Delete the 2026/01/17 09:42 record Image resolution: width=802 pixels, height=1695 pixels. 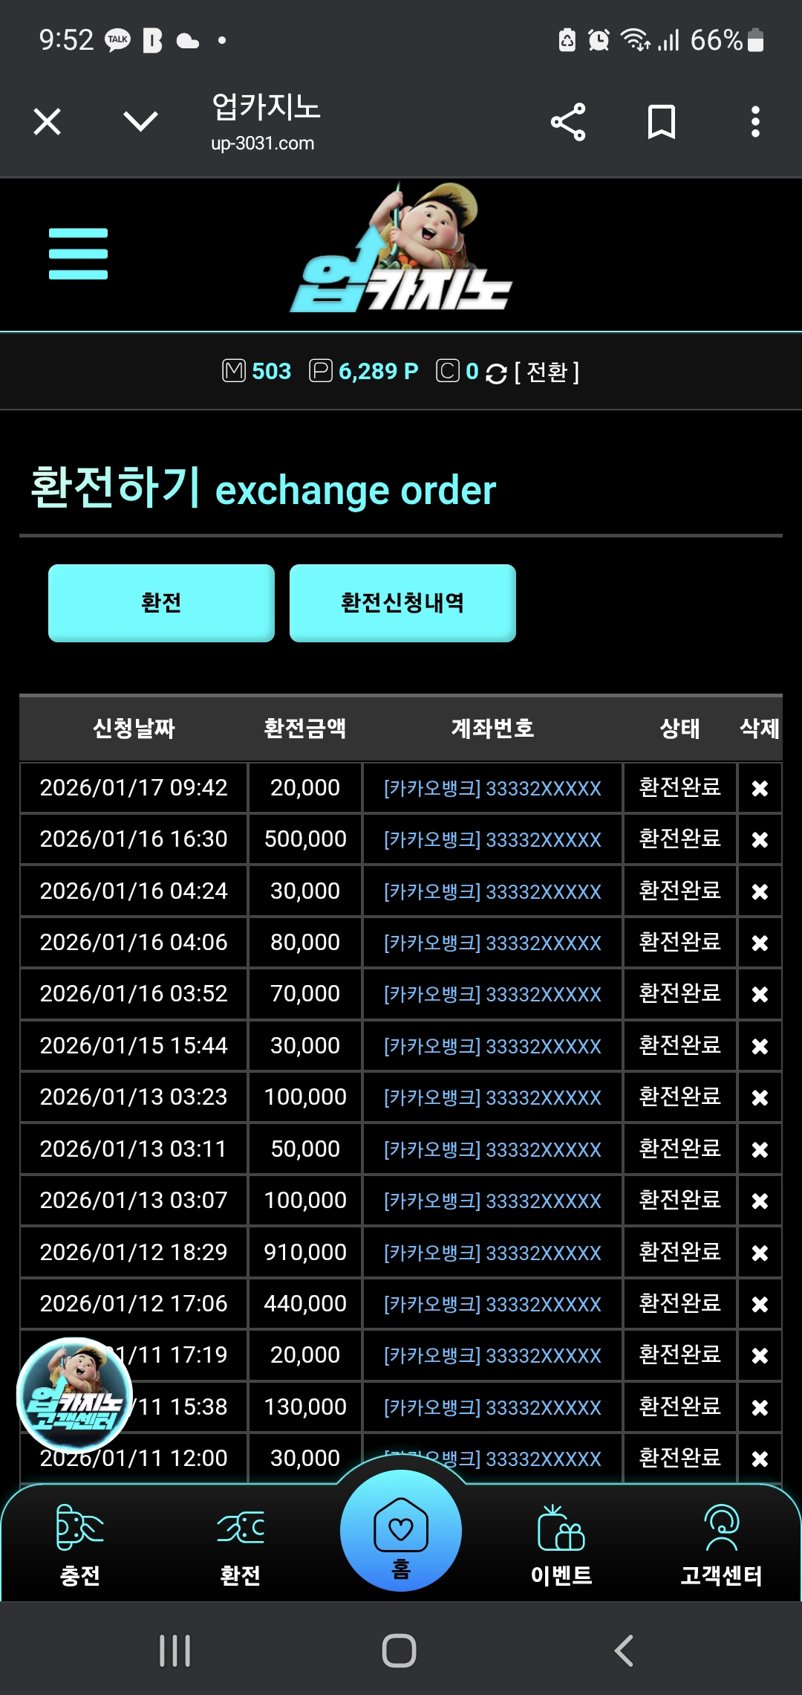tap(759, 789)
